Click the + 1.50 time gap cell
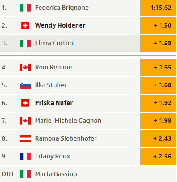 coord(158,26)
